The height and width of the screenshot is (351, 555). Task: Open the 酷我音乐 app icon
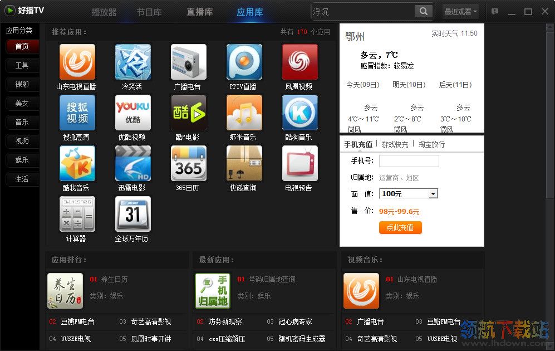(x=77, y=163)
